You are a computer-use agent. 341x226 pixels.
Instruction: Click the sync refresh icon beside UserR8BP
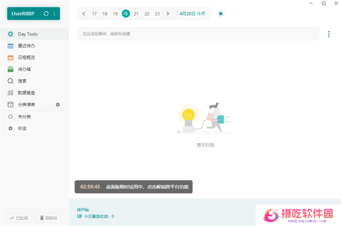point(46,14)
